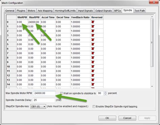Image resolution: width=160 pixels, height=125 pixels.
Task: Toggle the Reversed icon in row 4
Action: click(93, 40)
